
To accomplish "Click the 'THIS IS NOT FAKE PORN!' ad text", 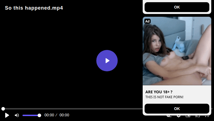I will [164, 97].
